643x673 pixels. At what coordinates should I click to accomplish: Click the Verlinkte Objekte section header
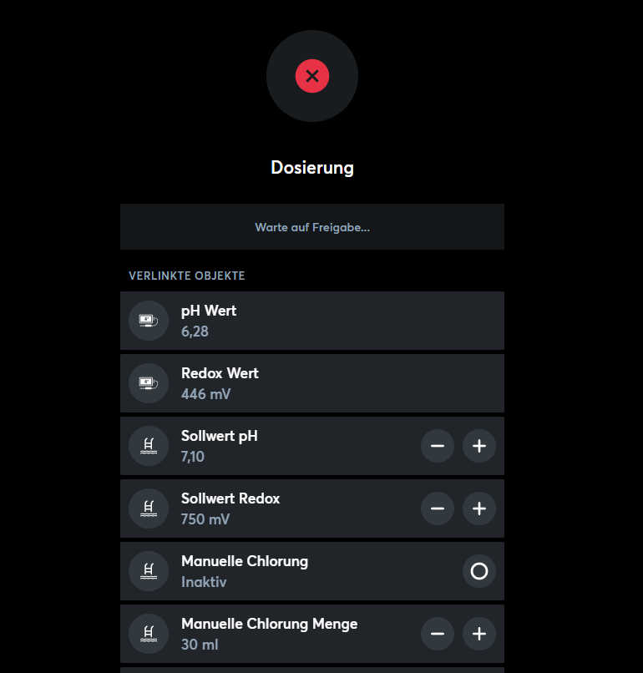pos(187,276)
